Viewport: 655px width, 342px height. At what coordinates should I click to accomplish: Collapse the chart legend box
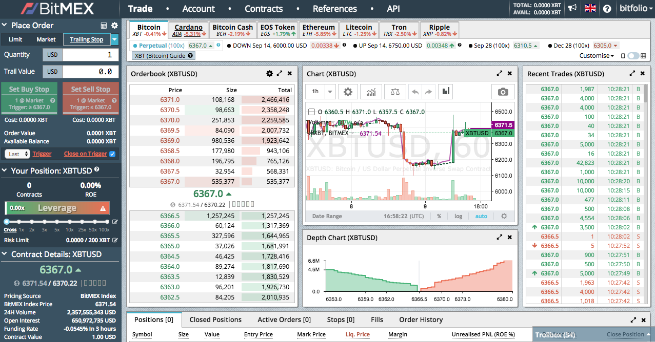(x=311, y=112)
